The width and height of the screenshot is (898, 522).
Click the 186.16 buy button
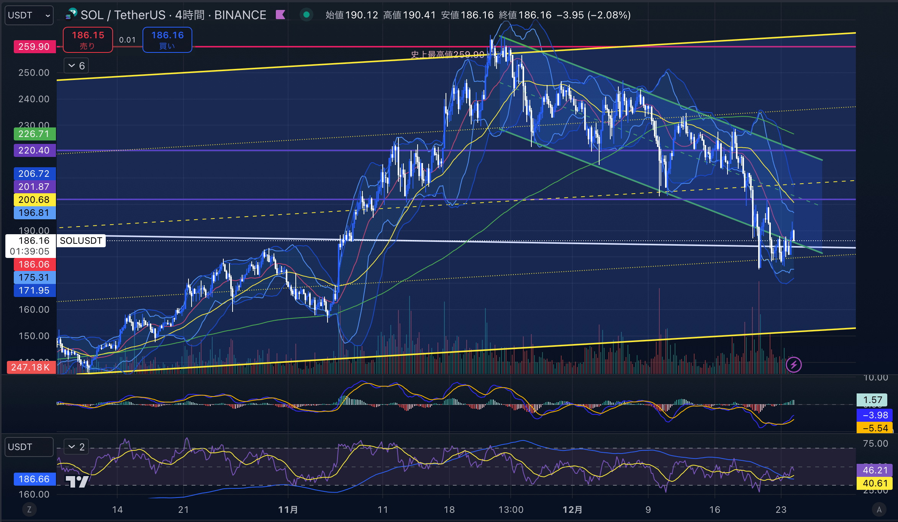coord(167,40)
